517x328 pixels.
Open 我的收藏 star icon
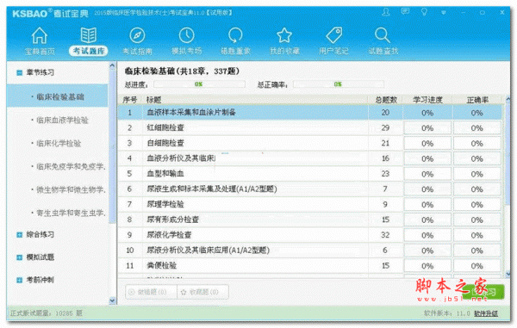pos(284,35)
